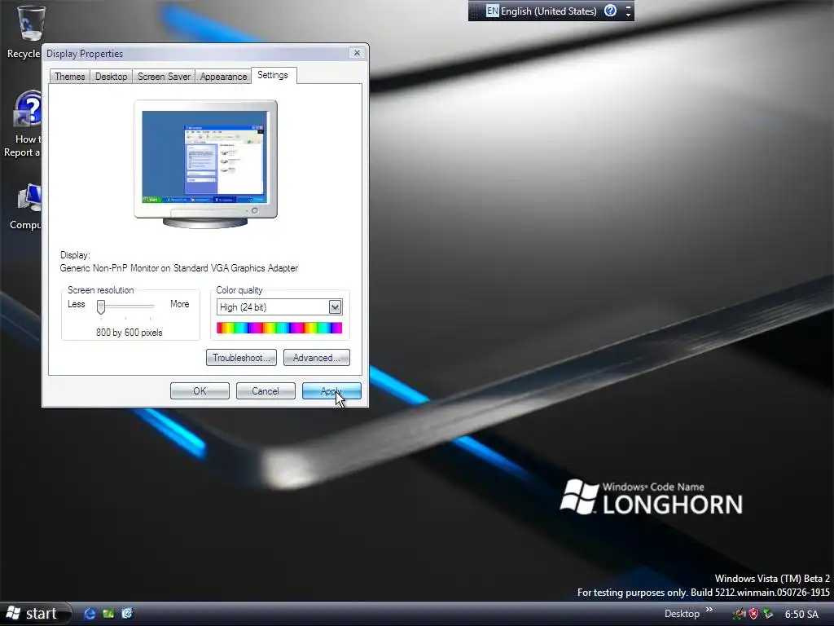Select the Settings tab

coord(273,75)
